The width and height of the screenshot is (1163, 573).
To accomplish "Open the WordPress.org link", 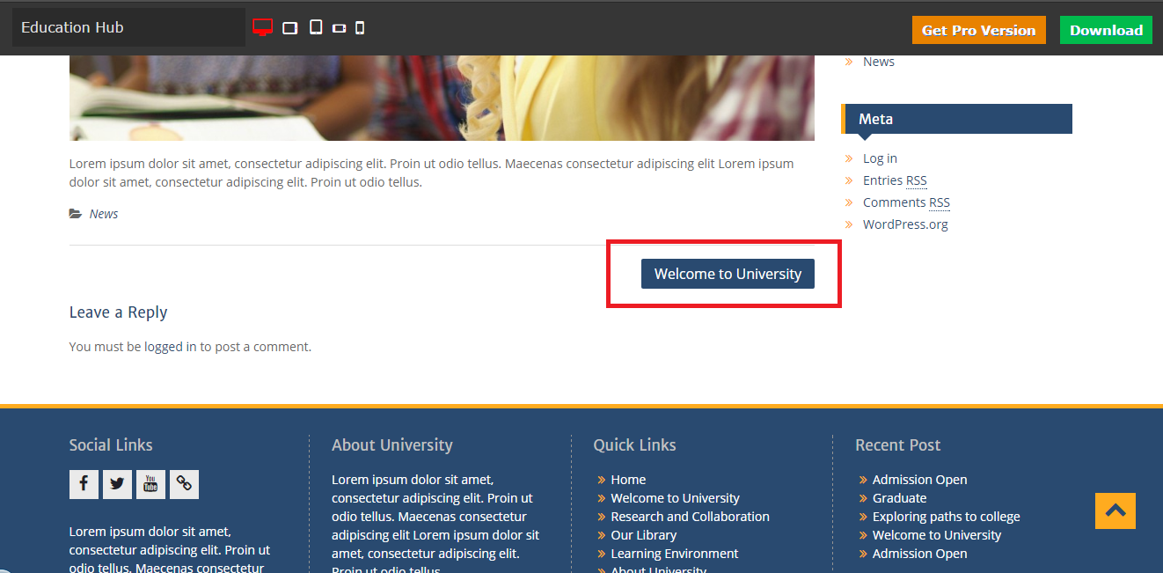I will pyautogui.click(x=905, y=224).
